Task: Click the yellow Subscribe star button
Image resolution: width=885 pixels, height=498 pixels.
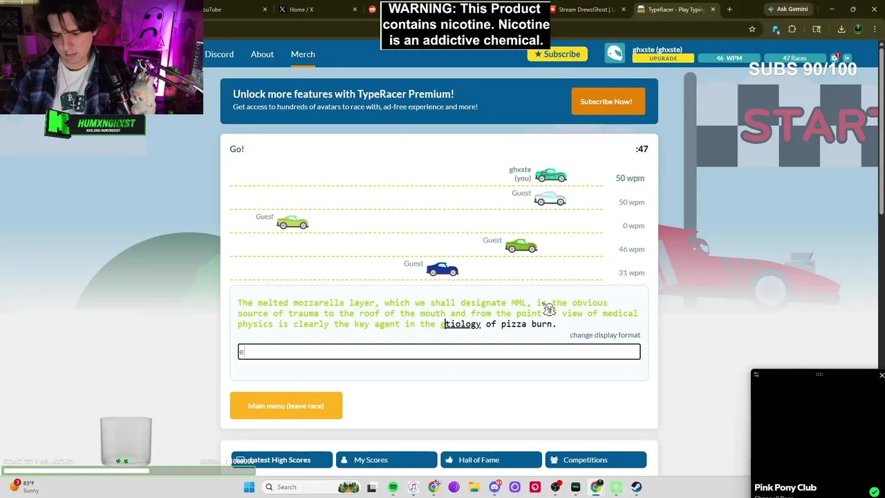Action: coord(557,54)
